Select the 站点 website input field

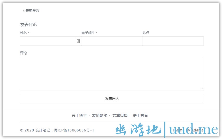(x=173, y=41)
